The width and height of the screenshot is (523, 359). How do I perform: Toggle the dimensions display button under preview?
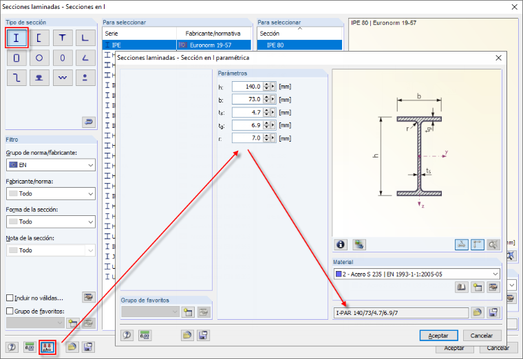(462, 245)
